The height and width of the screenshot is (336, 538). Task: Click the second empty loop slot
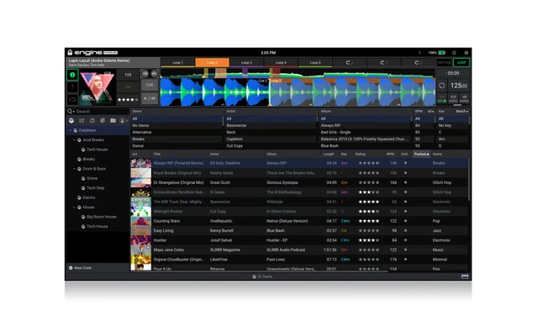point(383,62)
